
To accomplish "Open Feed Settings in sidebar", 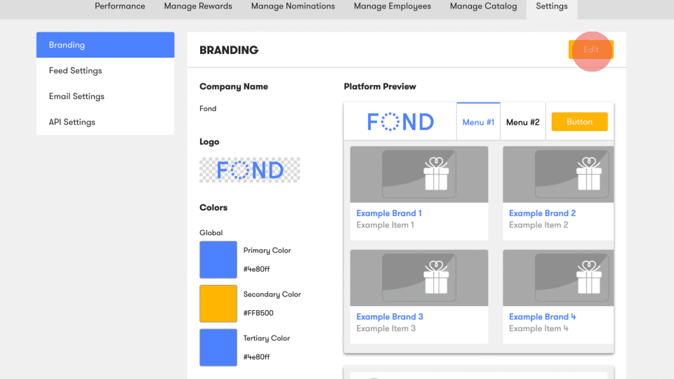I will 105,70.
